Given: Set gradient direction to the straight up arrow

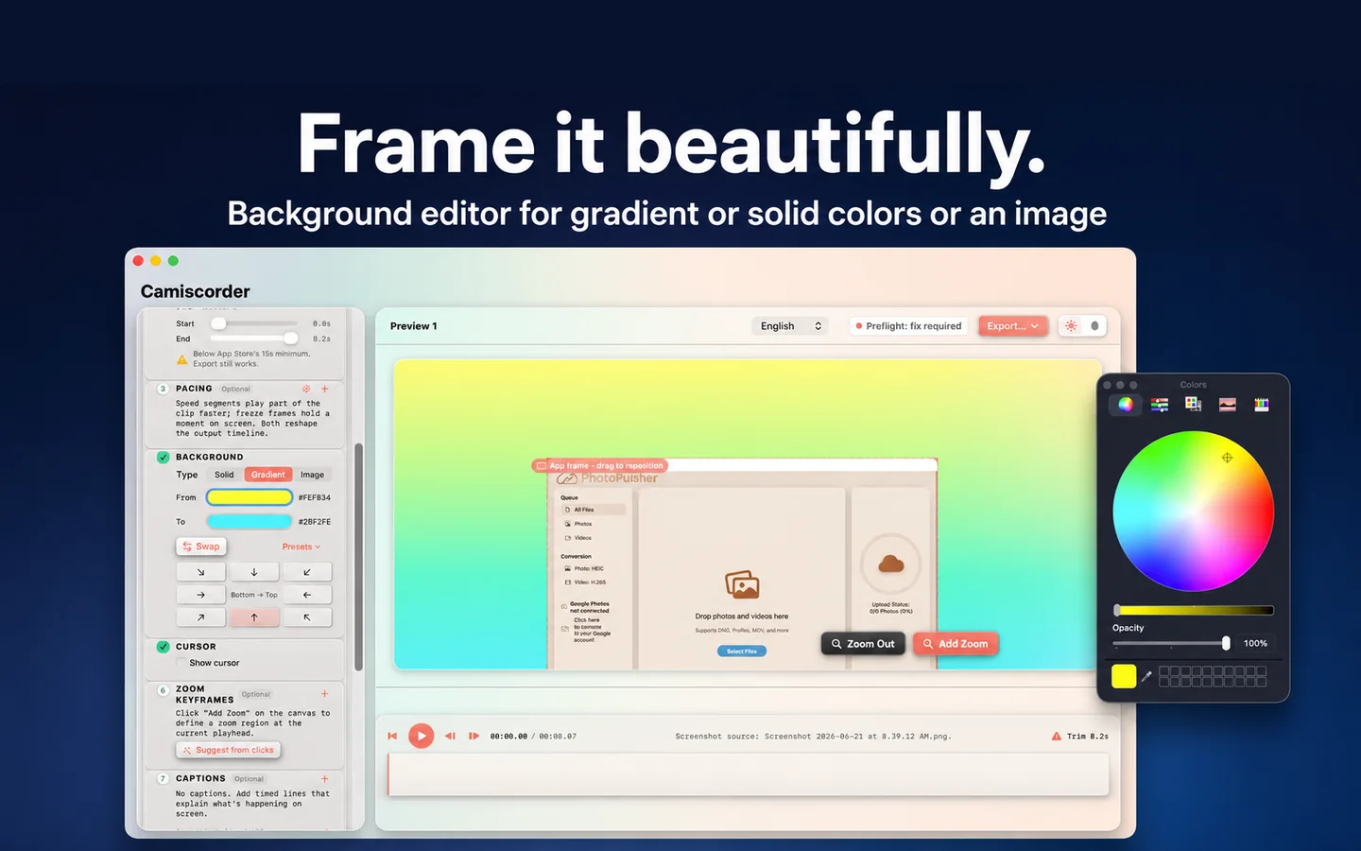Looking at the screenshot, I should 254,617.
